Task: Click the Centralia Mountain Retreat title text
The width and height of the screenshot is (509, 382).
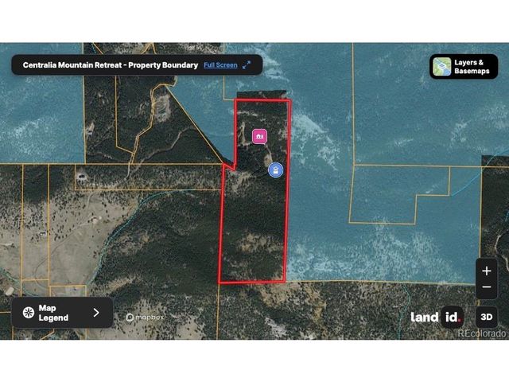Action: pyautogui.click(x=110, y=65)
